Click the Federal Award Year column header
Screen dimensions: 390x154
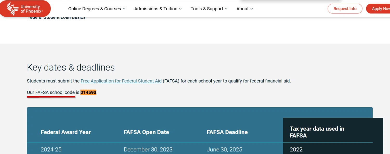(66, 132)
